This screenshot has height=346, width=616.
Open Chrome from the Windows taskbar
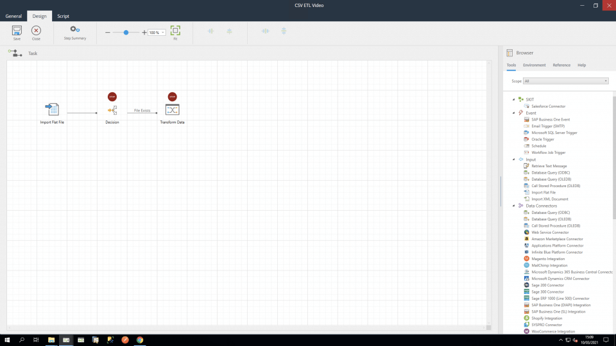coord(139,340)
